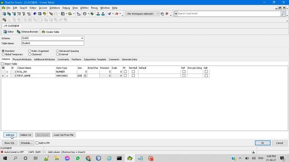
Task: Open dropdown arrow beside end connection icon
Action: 120,14
